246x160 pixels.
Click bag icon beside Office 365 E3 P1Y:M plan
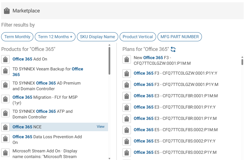(127, 119)
